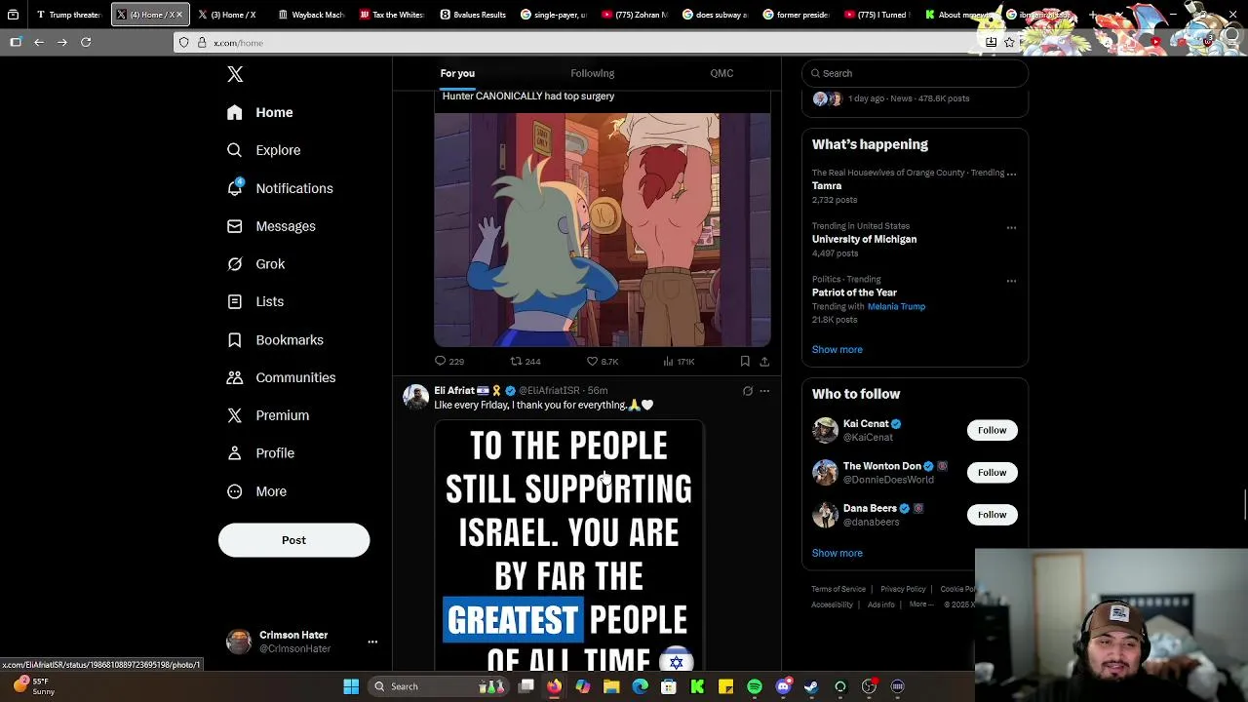Close the active Home / X tab

(x=179, y=15)
